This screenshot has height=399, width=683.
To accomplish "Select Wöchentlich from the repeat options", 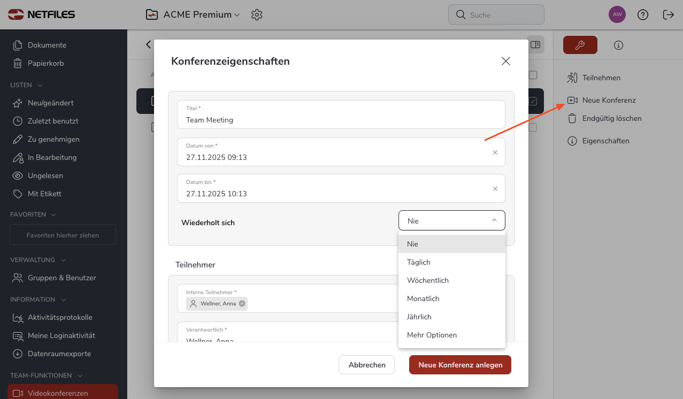I will pyautogui.click(x=428, y=280).
